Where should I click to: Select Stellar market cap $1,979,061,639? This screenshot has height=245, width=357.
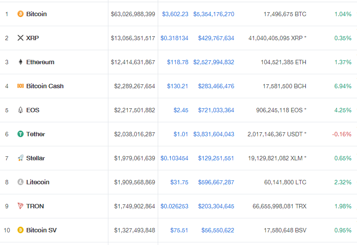pos(135,158)
